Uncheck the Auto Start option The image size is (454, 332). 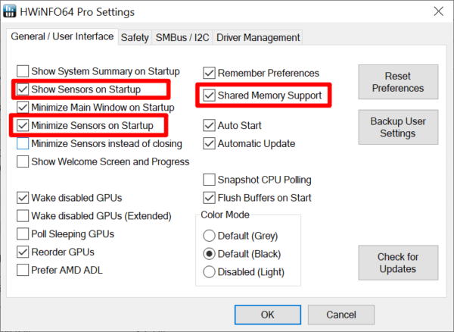(210, 125)
